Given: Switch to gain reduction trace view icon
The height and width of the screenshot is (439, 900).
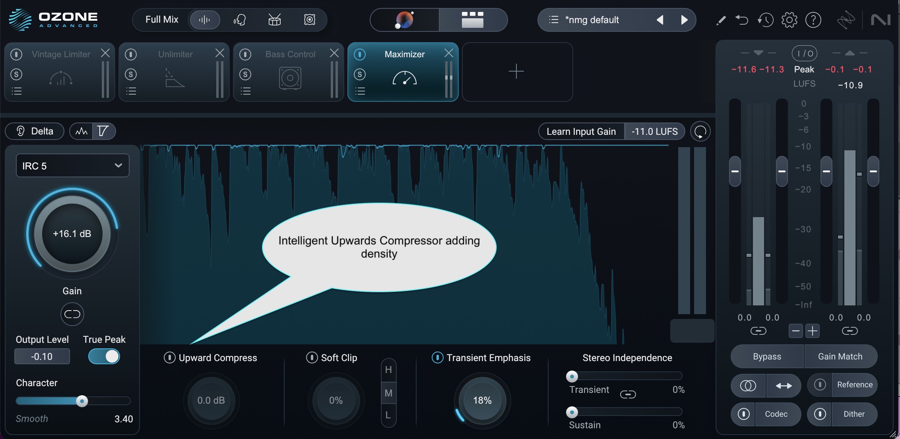Looking at the screenshot, I should (x=103, y=131).
